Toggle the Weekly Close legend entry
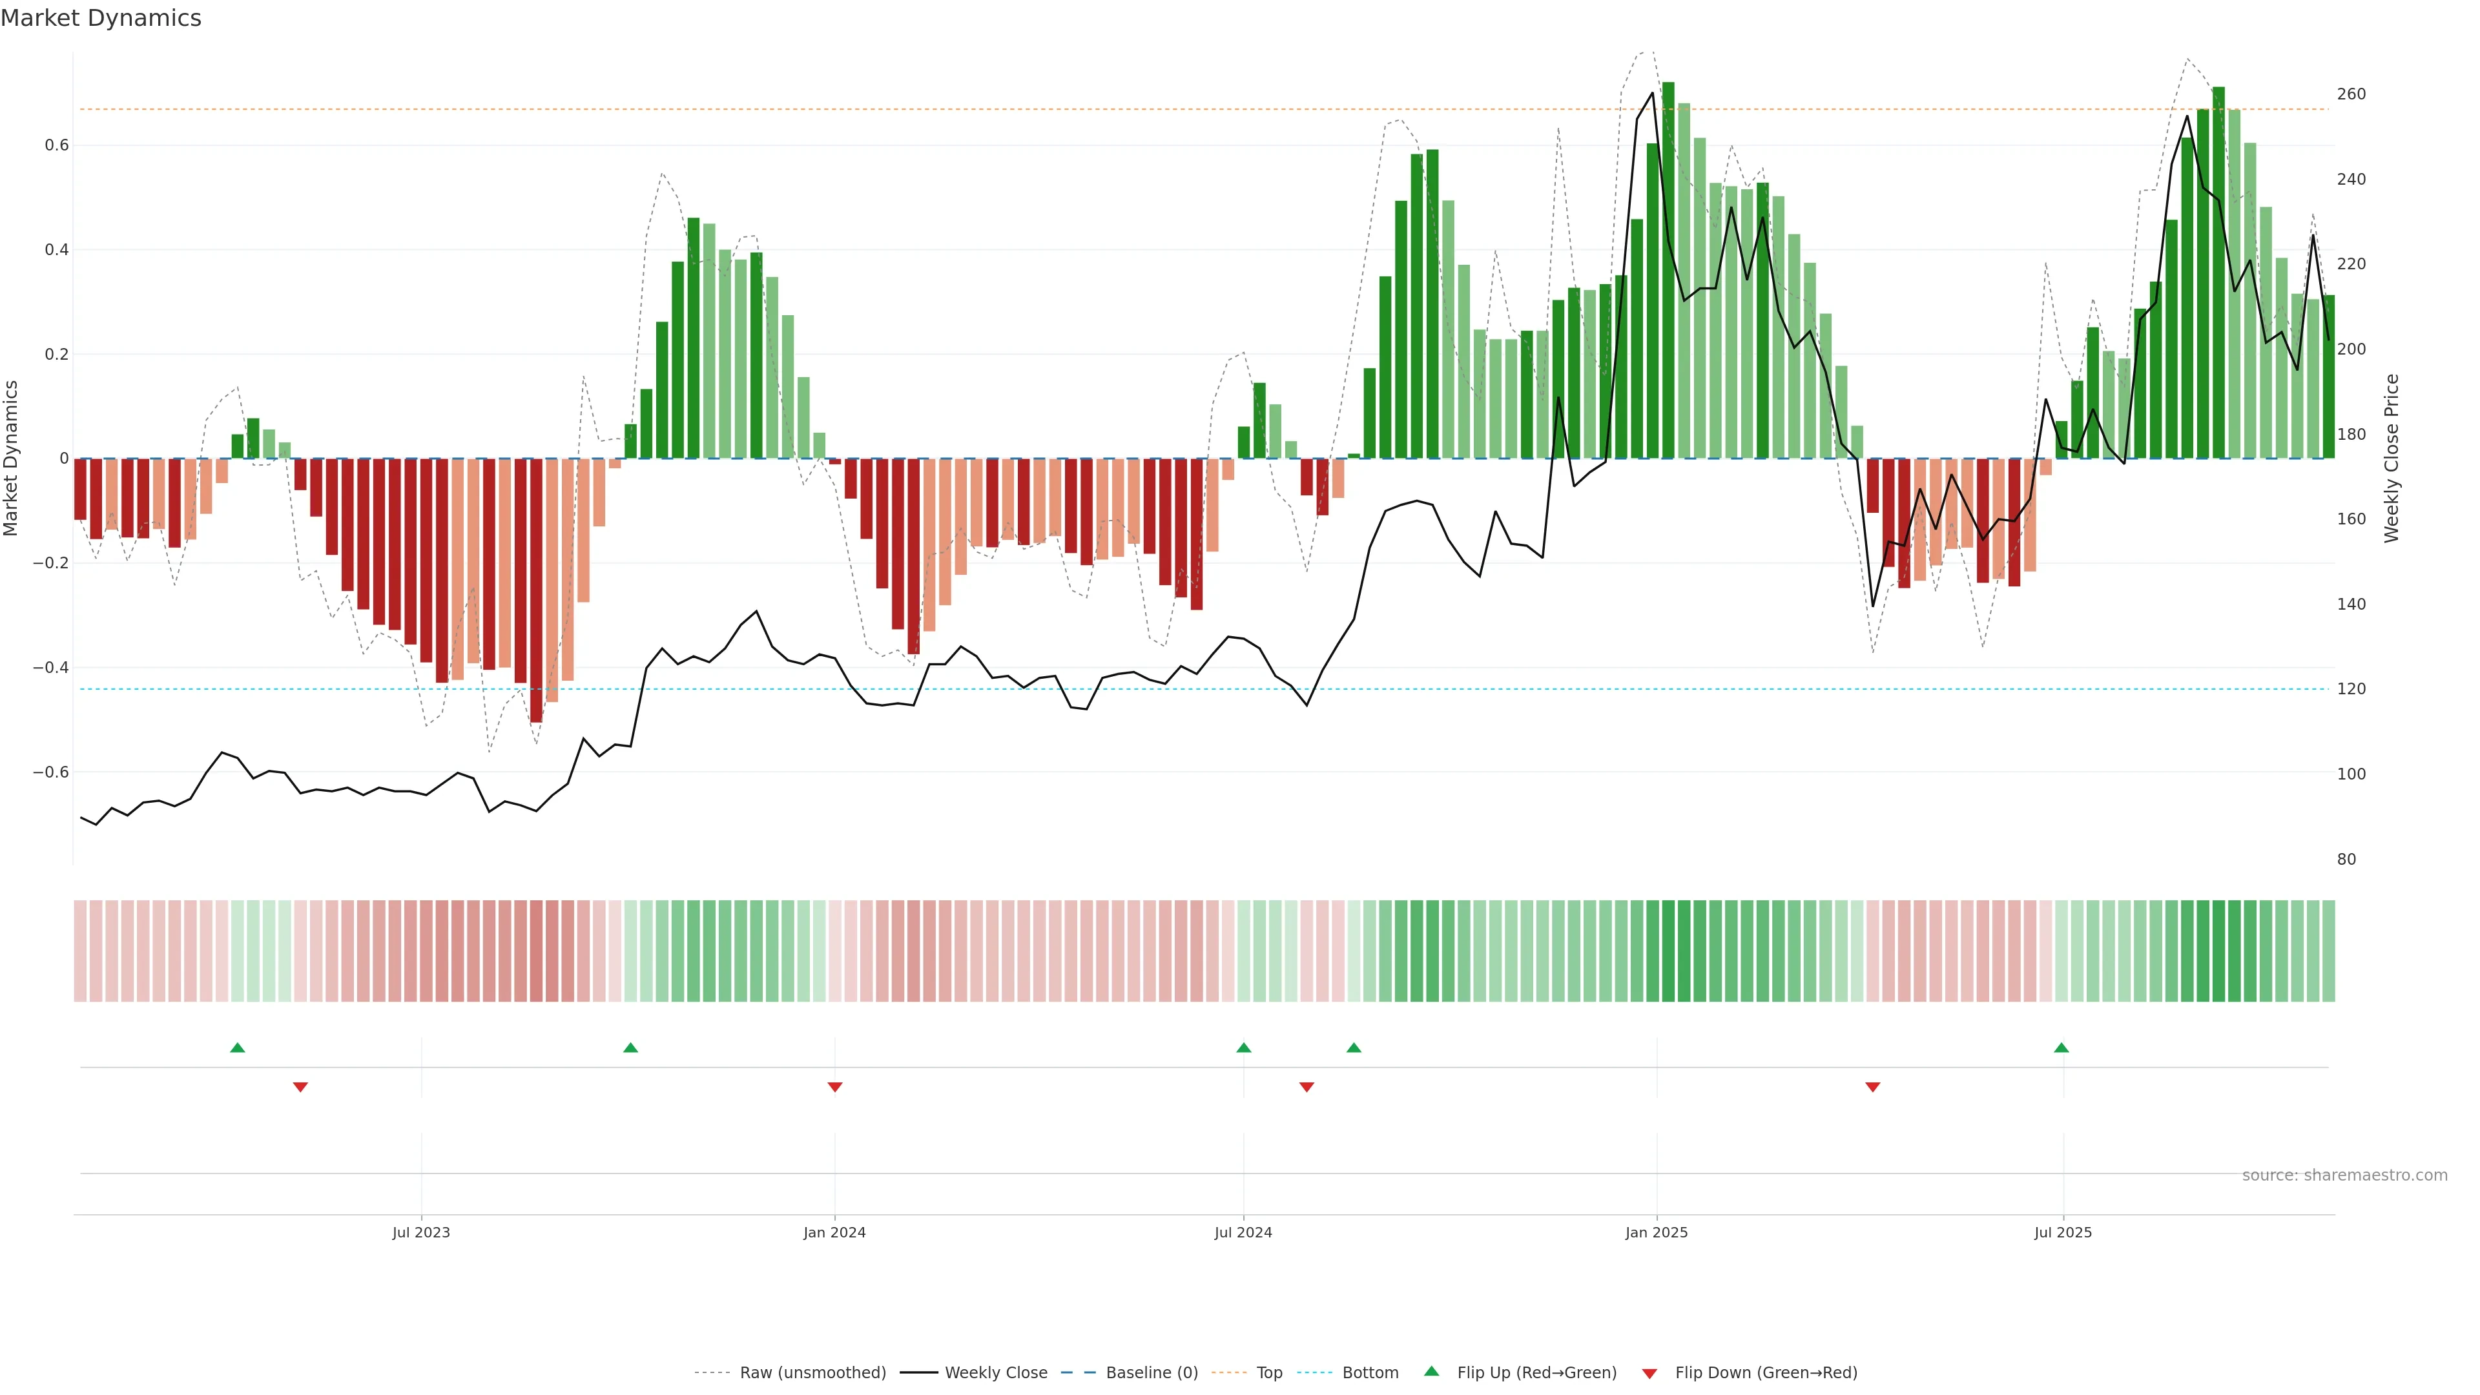This screenshot has height=1395, width=2480. click(x=995, y=1372)
